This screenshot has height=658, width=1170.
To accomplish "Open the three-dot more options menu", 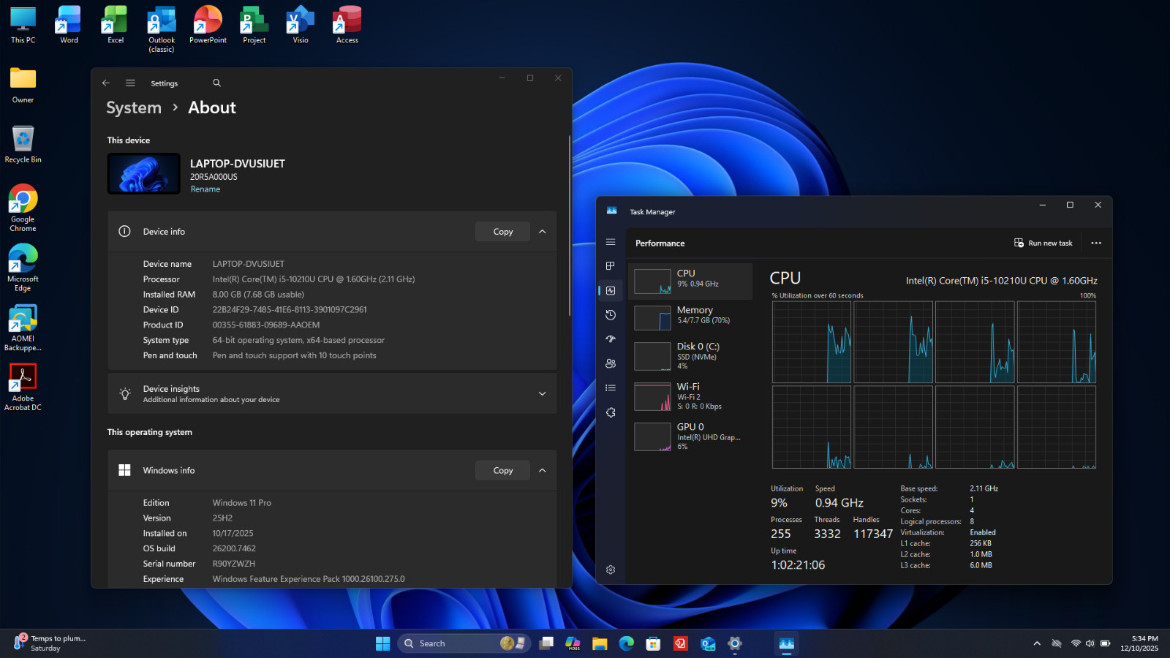I will [1096, 243].
